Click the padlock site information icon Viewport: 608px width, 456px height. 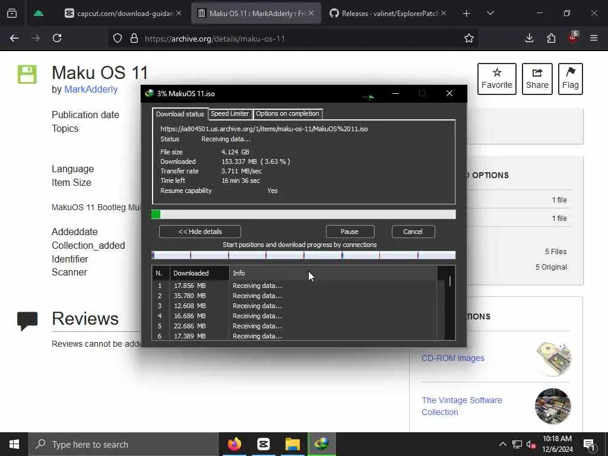[x=134, y=39]
